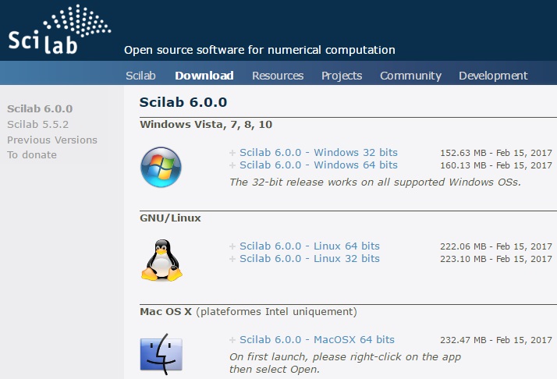Click plus icon beside Linux 32 bits link
The width and height of the screenshot is (557, 379).
coord(232,259)
